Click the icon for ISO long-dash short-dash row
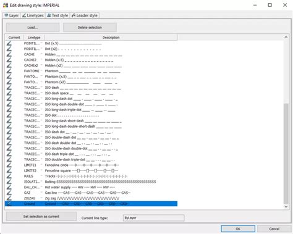This screenshot has width=293, height=234. (9, 121)
